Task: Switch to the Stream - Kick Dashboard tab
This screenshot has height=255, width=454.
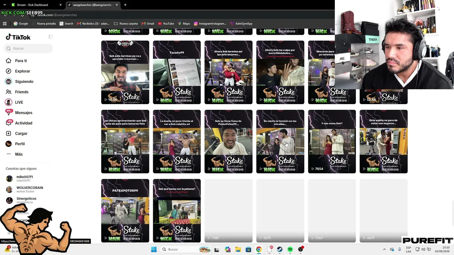Action: pos(35,5)
